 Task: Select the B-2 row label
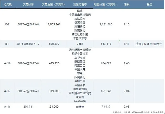click(7, 24)
